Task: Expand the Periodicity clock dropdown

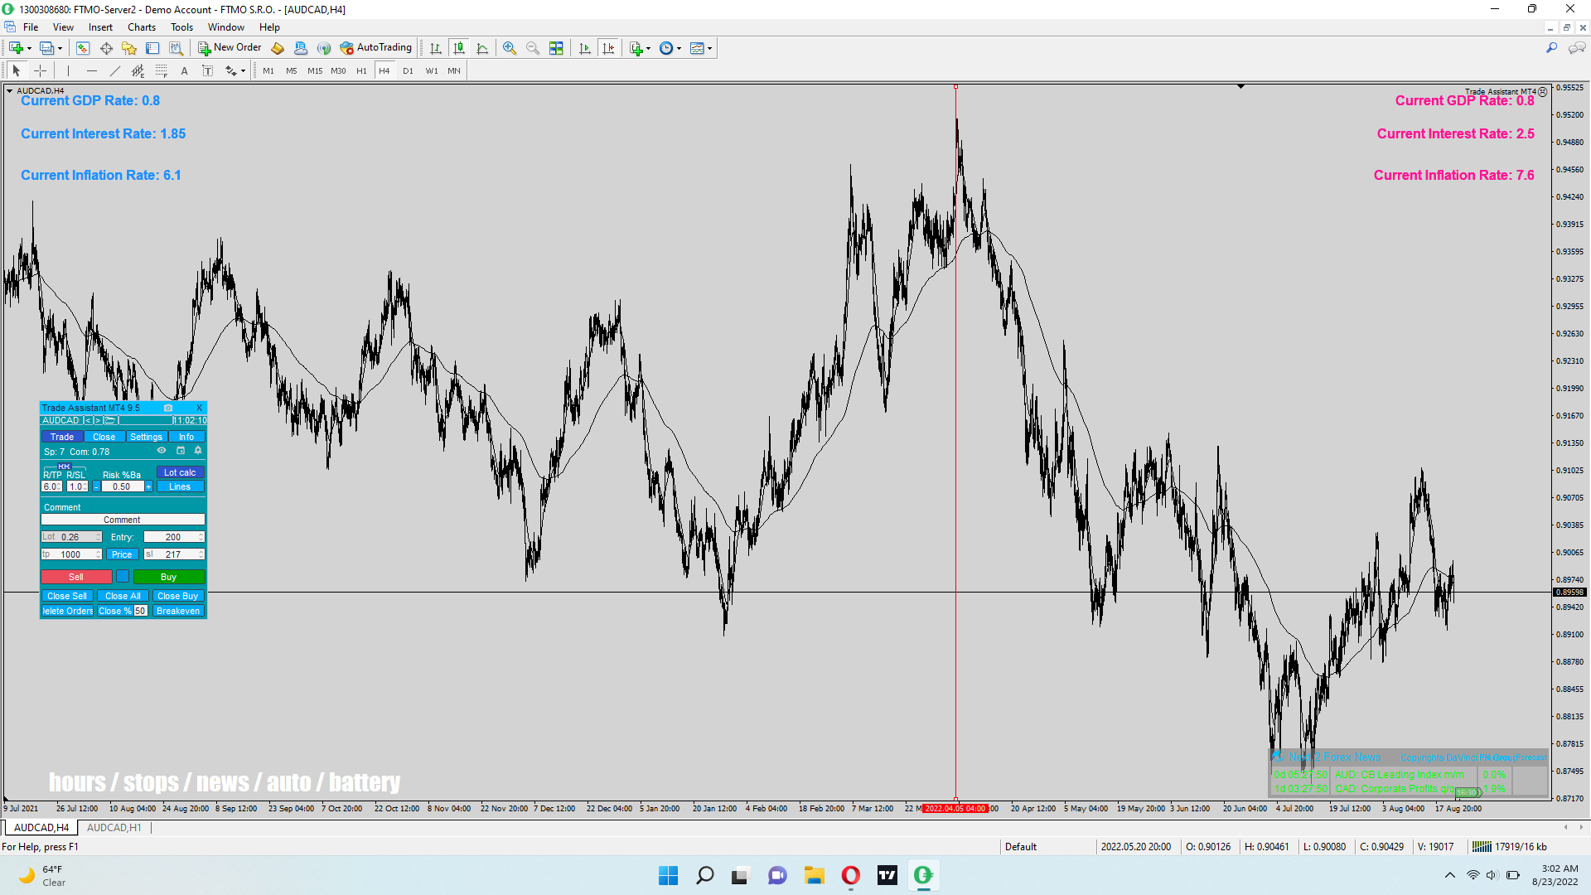Action: 679,49
